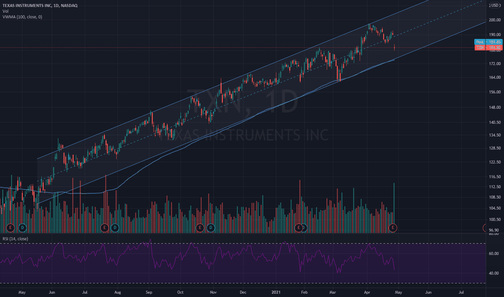Click the 122.50 price axis label
Image resolution: width=504 pixels, height=297 pixels.
click(x=495, y=163)
